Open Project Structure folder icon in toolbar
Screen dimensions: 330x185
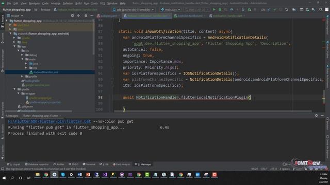(x=294, y=10)
